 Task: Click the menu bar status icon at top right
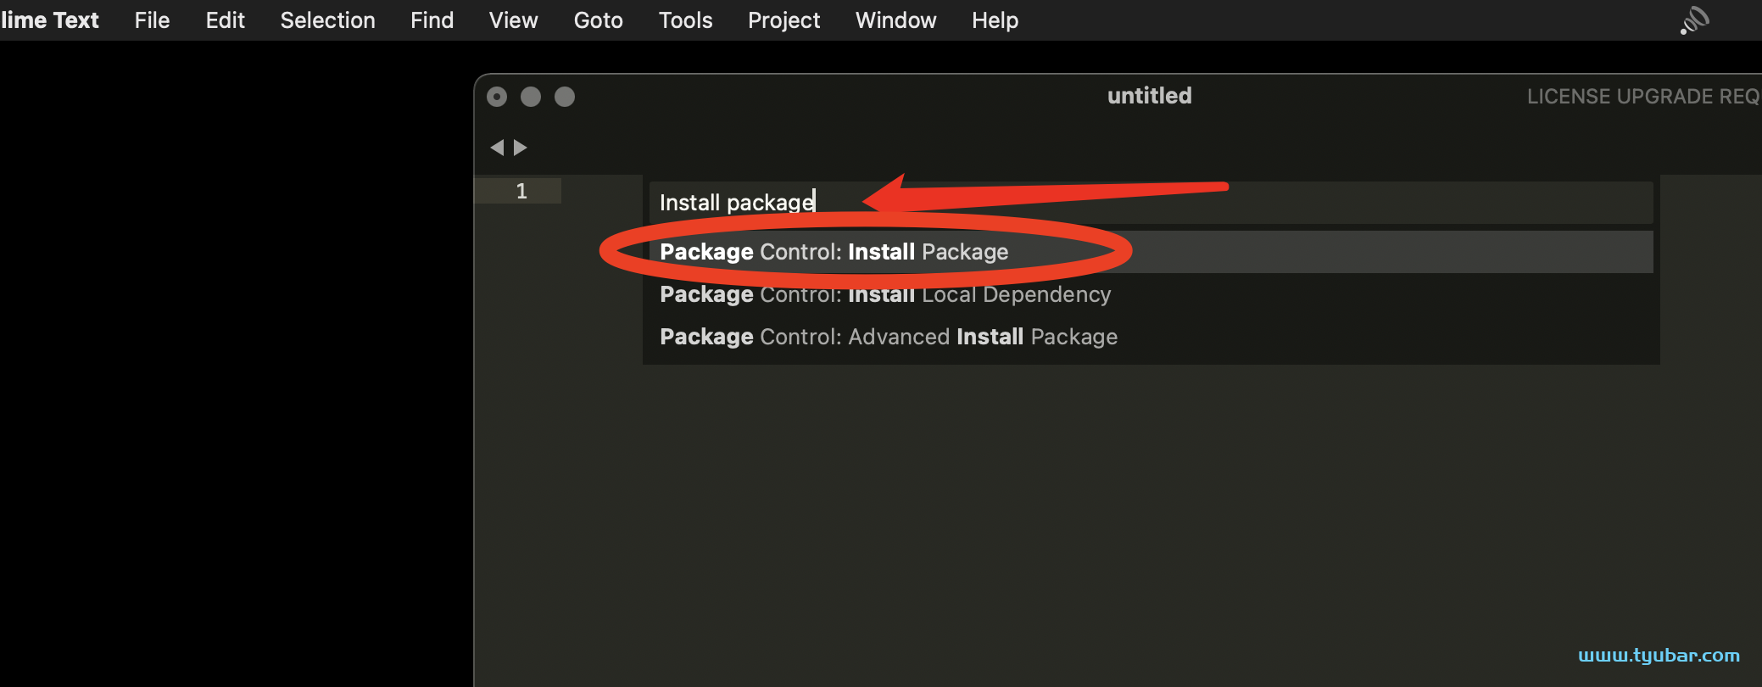[x=1694, y=20]
